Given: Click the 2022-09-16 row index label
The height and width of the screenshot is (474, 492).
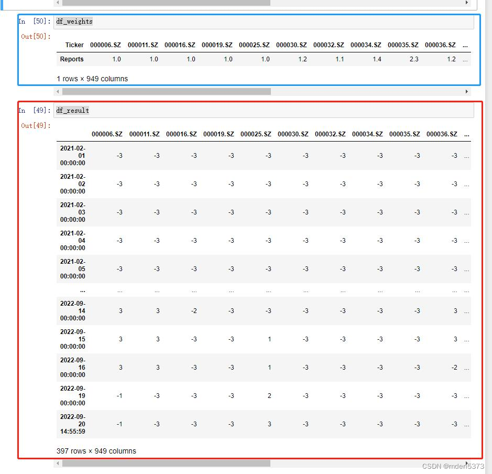Looking at the screenshot, I should coord(73,367).
